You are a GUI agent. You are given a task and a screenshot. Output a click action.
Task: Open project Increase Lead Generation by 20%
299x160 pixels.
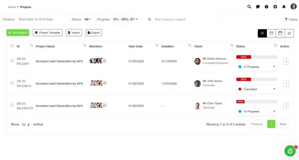point(59,61)
